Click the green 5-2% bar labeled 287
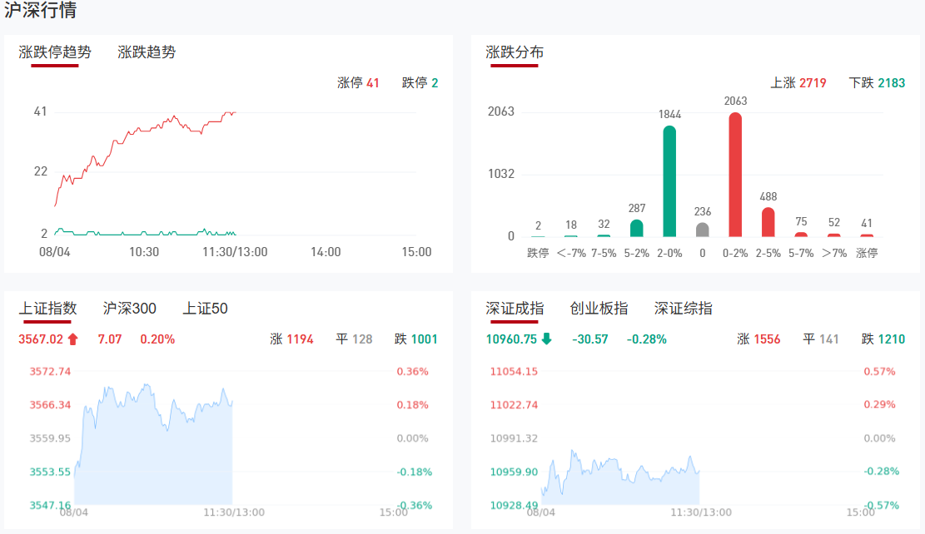The height and width of the screenshot is (534, 925). [x=637, y=228]
